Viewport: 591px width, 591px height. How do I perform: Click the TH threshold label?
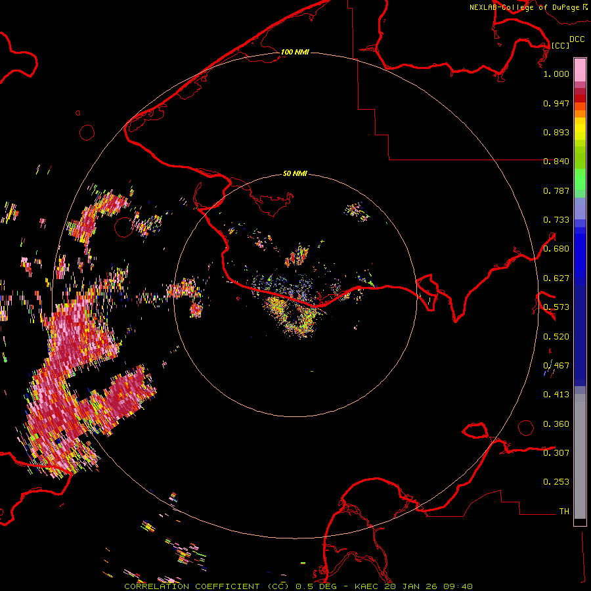click(564, 512)
